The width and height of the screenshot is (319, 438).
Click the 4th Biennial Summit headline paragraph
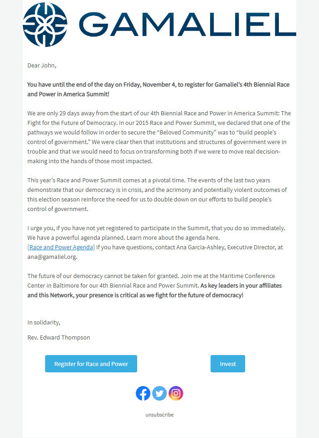(x=159, y=89)
